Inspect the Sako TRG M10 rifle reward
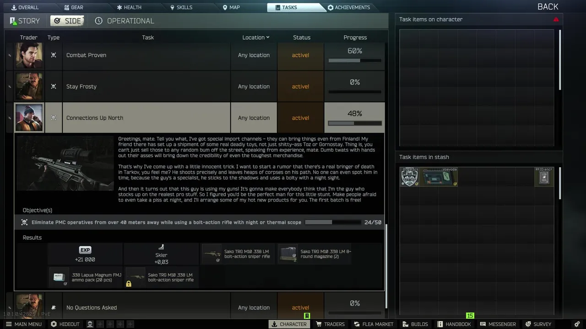This screenshot has width=586, height=329. [x=237, y=254]
